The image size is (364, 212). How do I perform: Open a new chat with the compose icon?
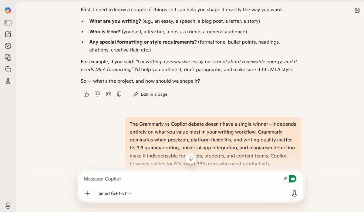(x=8, y=34)
